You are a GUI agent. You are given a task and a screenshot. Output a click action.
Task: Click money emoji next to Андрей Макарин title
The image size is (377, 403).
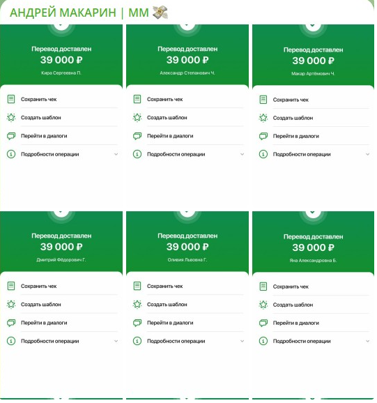pos(160,13)
